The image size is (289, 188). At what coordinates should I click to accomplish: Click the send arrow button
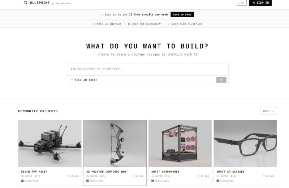(221, 80)
